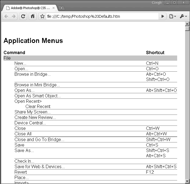Click the 'Alt+Ctrl+S' shortcut text

click(156, 156)
